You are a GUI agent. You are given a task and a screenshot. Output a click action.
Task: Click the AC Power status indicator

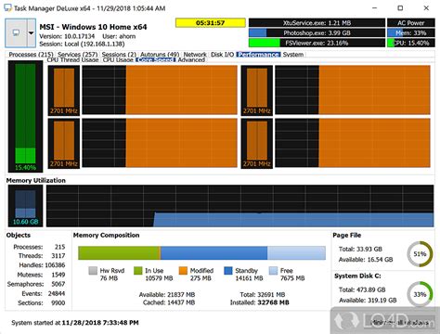[411, 23]
